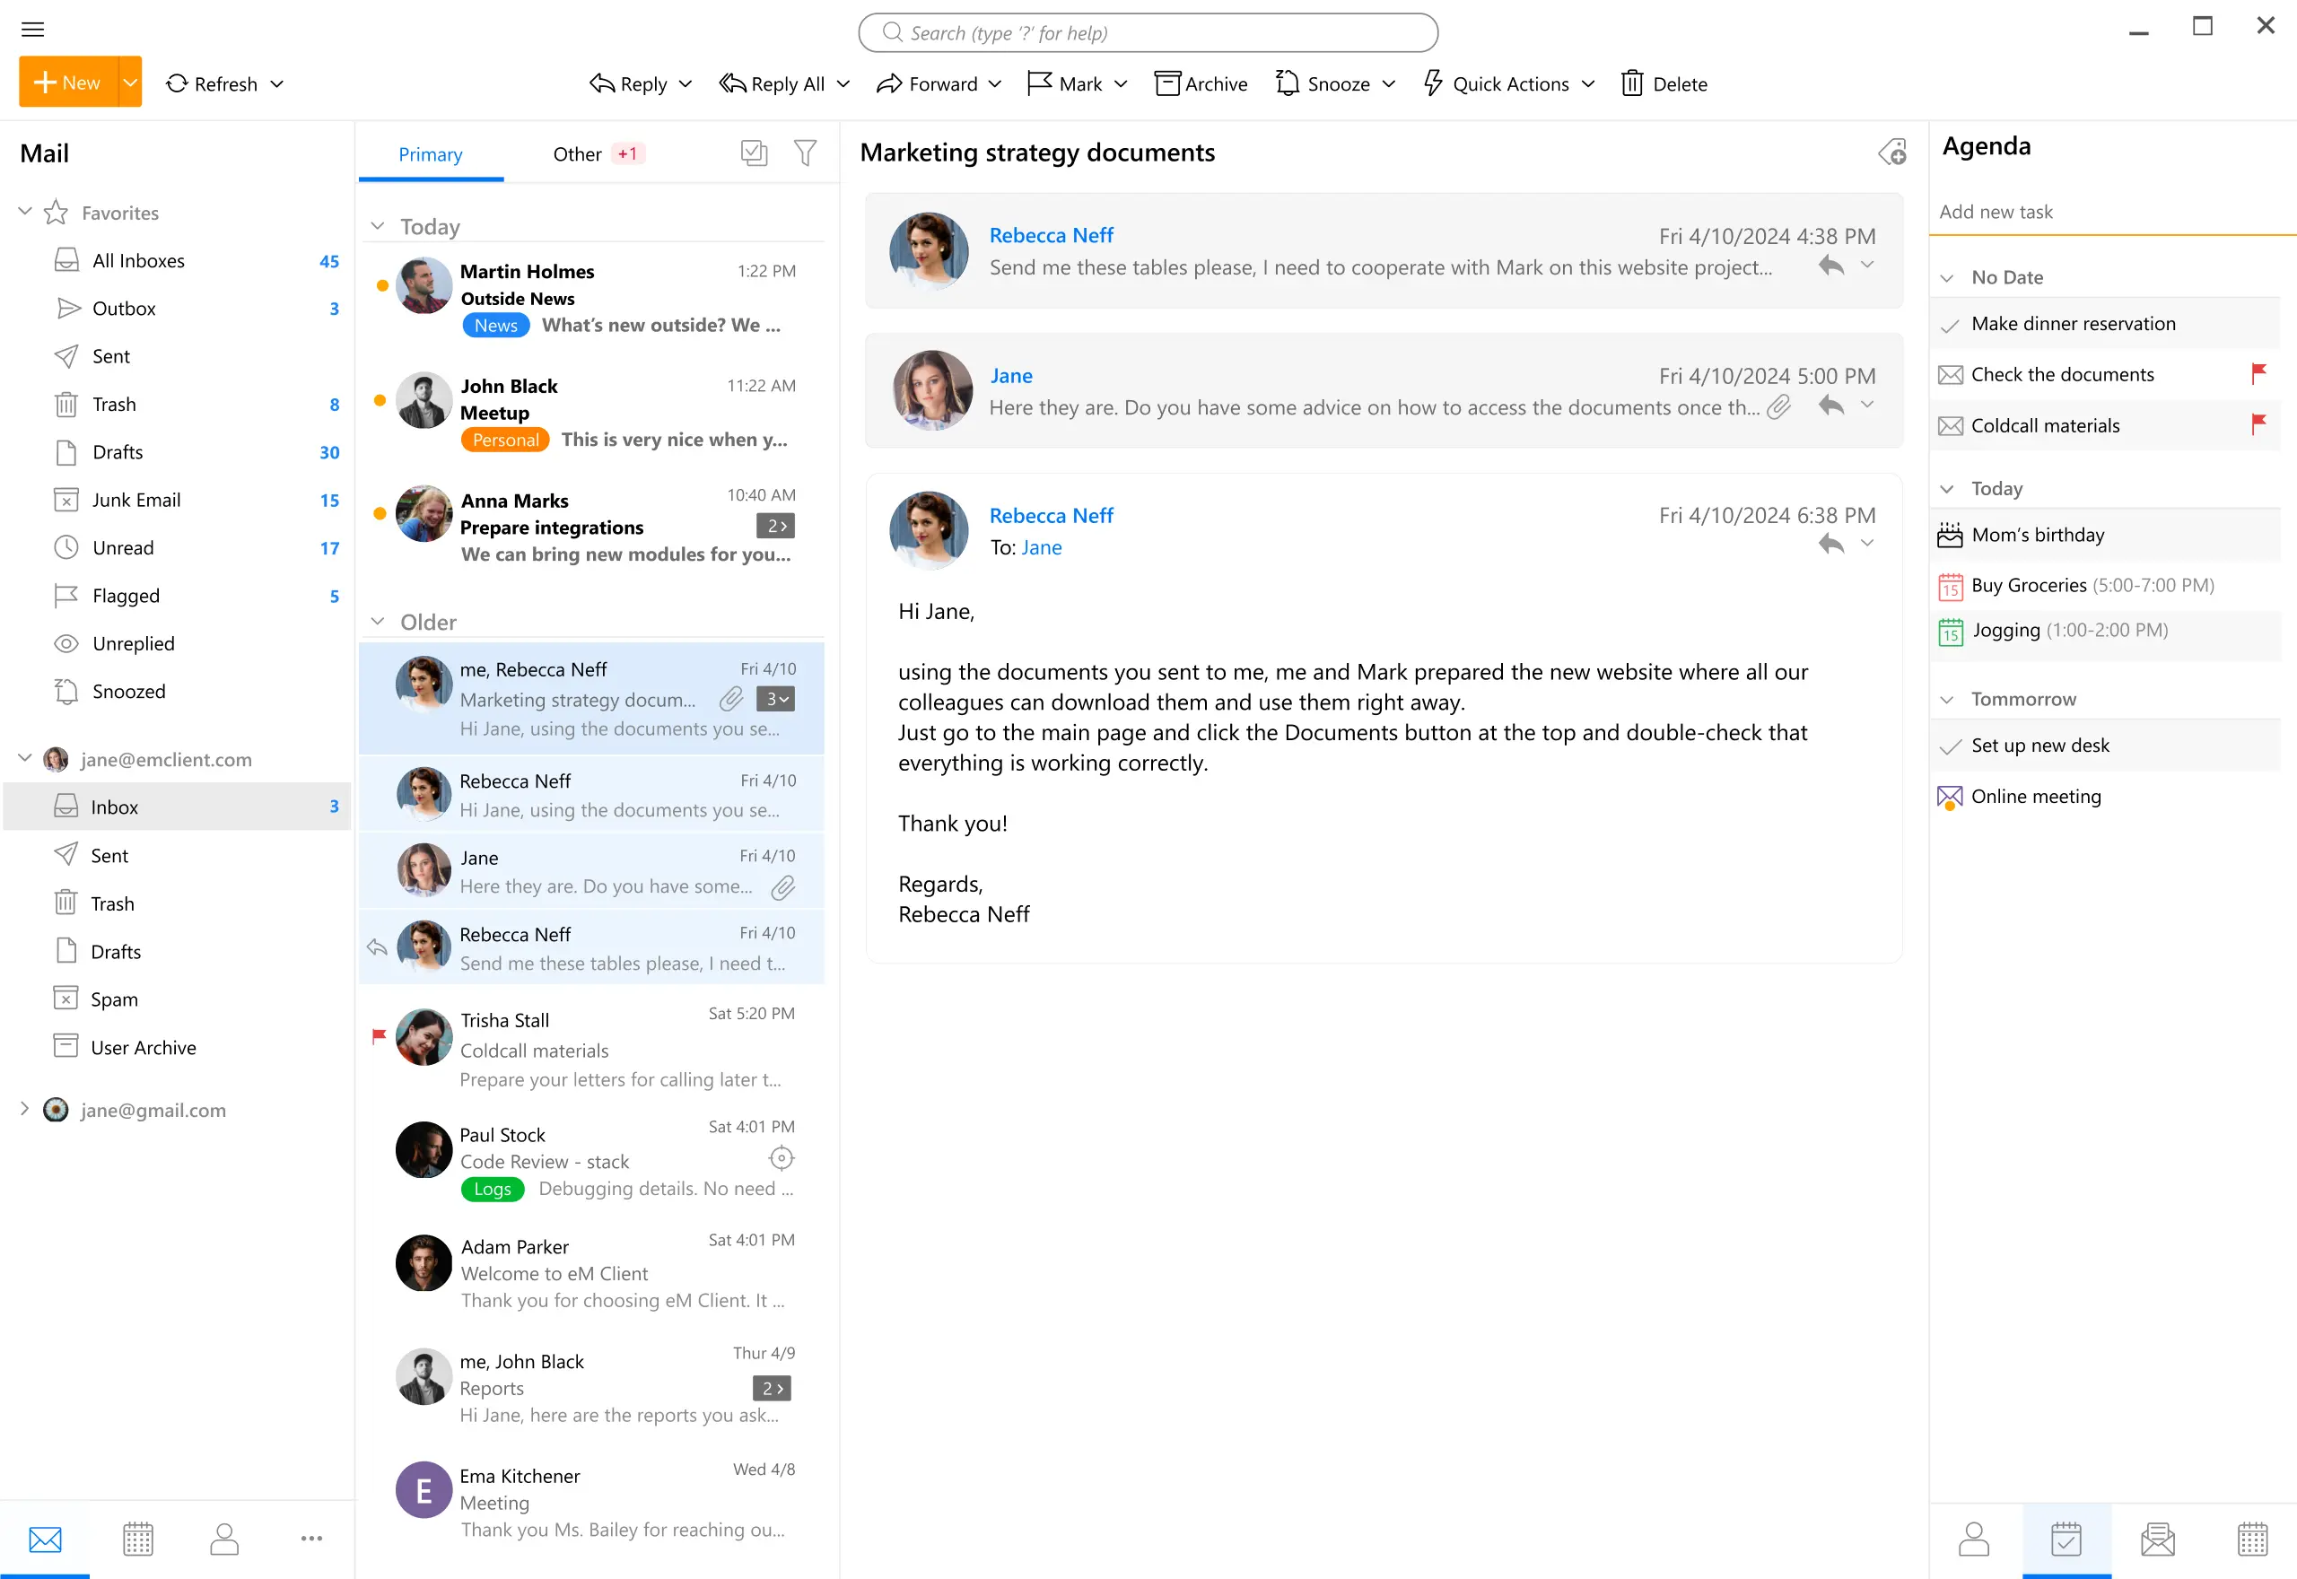2297x1579 pixels.
Task: Open the attachment on Jane's reply
Action: [1777, 406]
